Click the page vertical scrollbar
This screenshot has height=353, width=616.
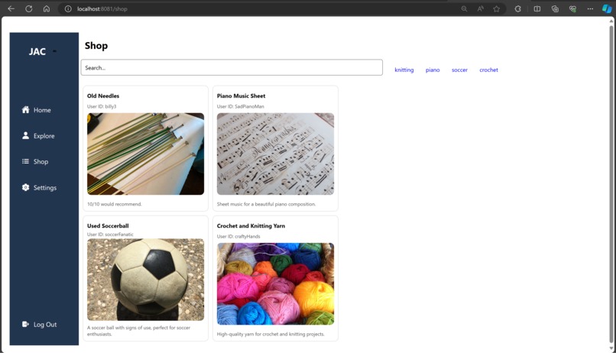[611, 184]
